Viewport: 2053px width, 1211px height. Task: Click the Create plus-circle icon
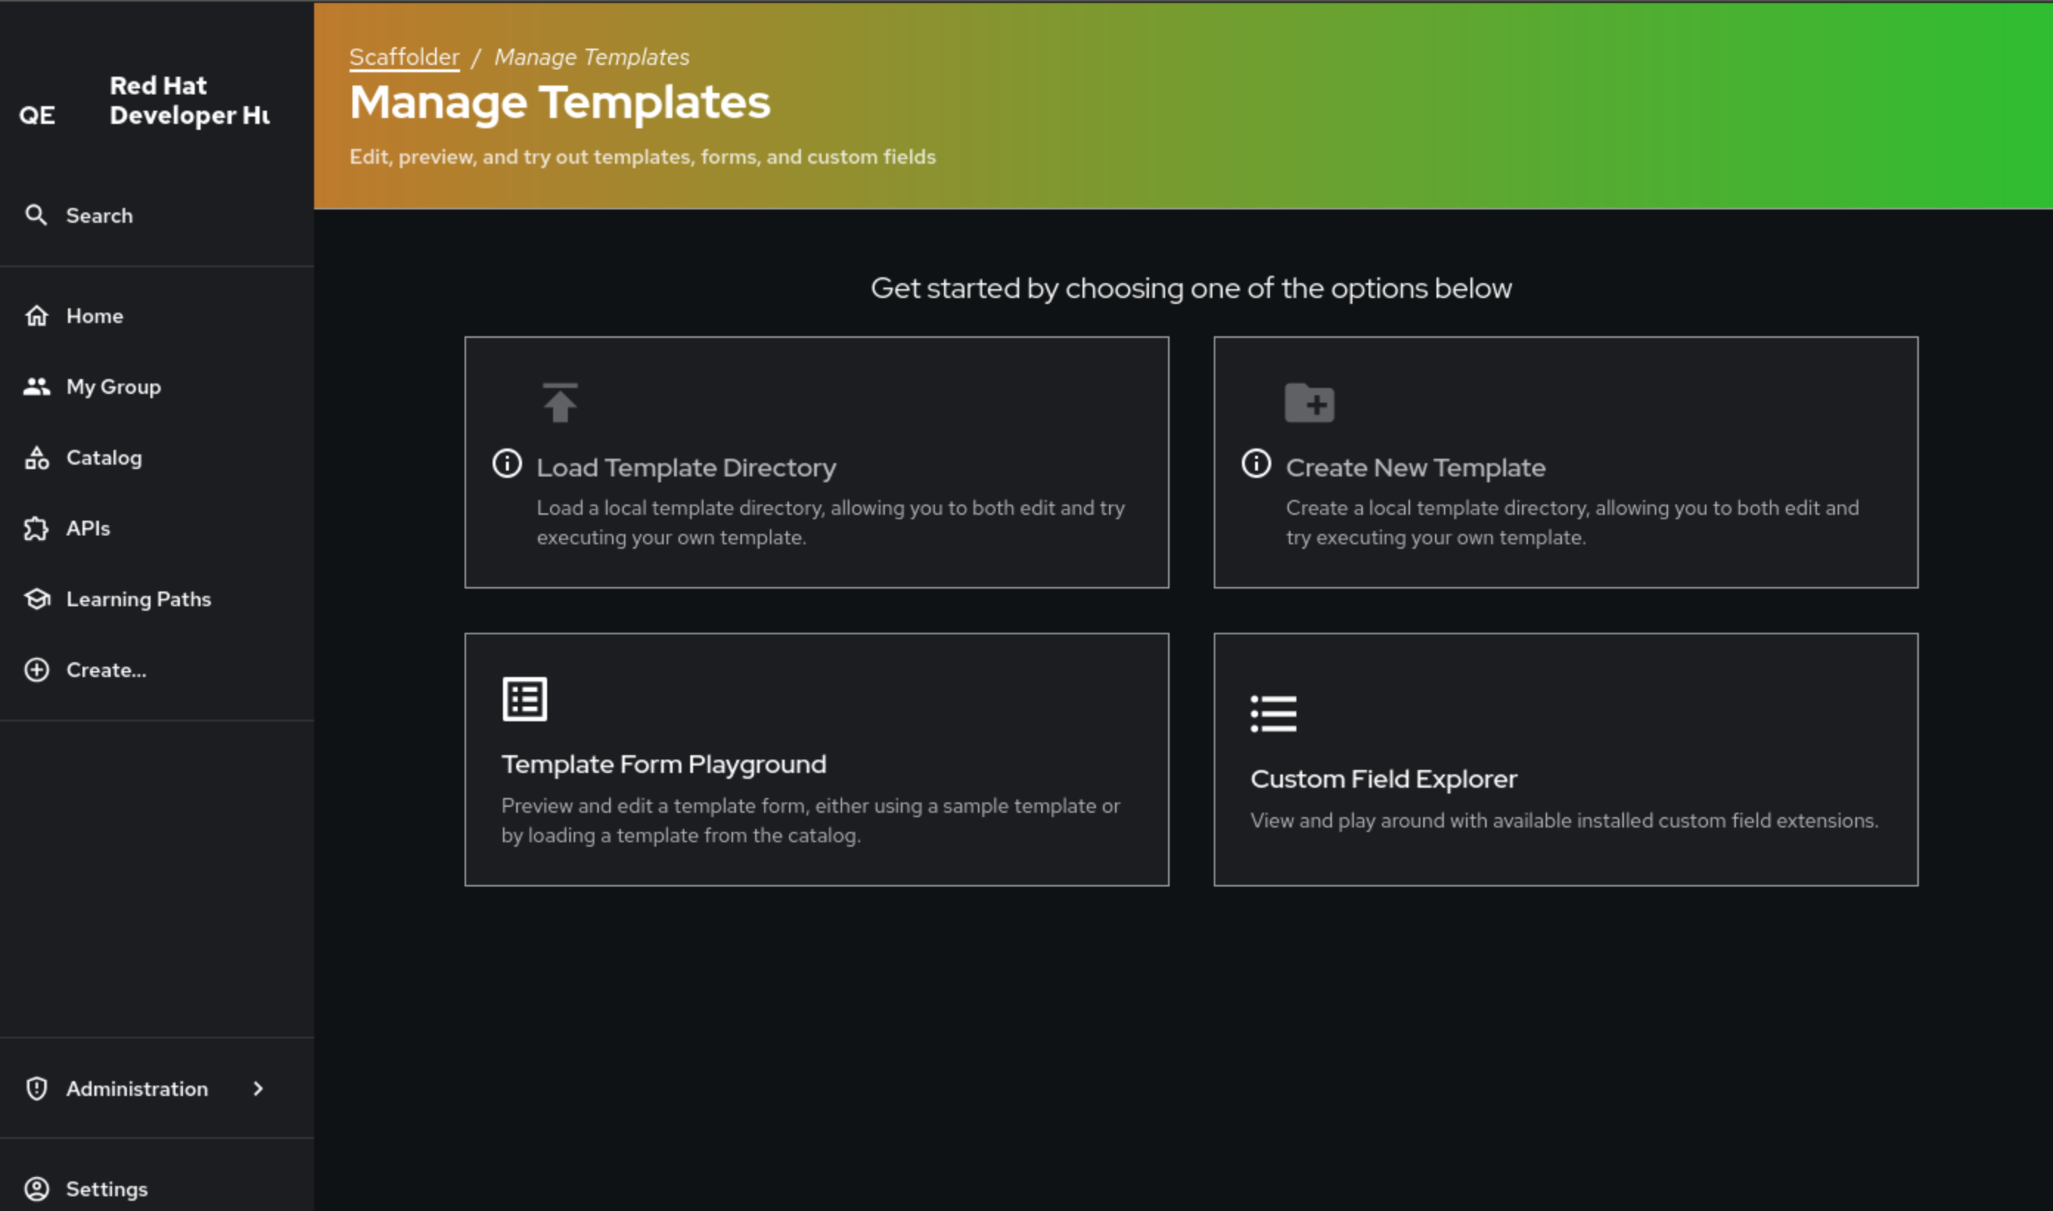point(37,670)
